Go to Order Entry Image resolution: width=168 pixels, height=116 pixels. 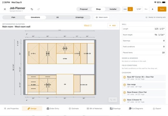click(53, 109)
